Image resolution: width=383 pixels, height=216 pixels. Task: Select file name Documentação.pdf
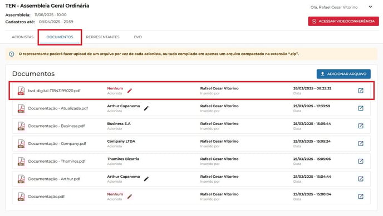click(46, 197)
